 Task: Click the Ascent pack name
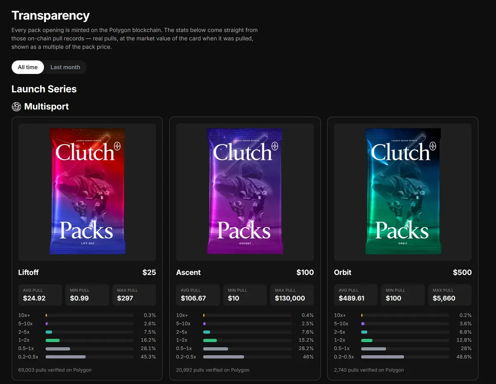(188, 273)
